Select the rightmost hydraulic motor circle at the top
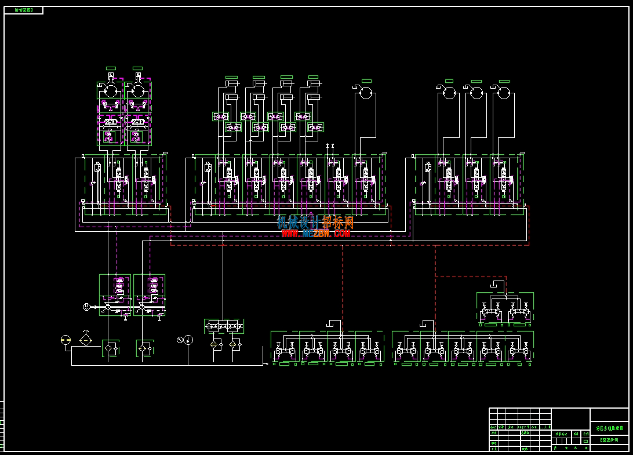Screen dimensions: 633x455 (x=504, y=93)
